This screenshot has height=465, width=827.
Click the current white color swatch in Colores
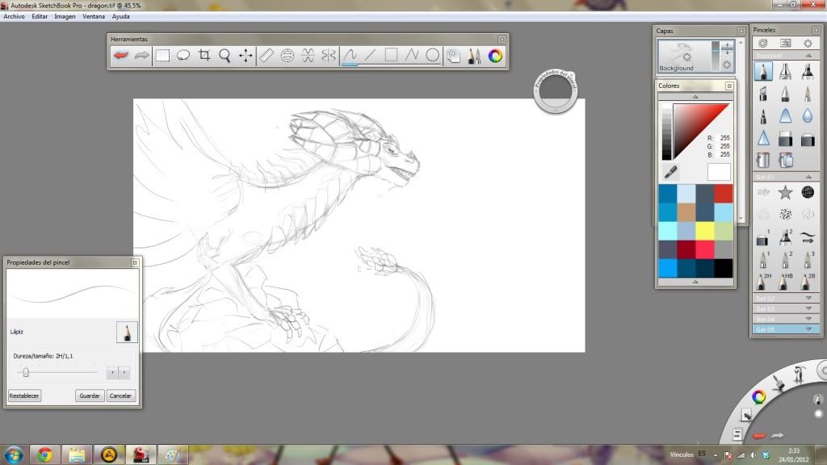pyautogui.click(x=719, y=172)
